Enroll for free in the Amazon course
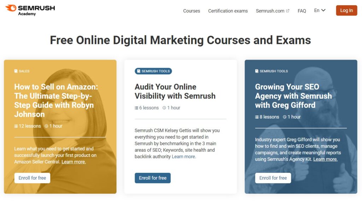 pos(32,178)
